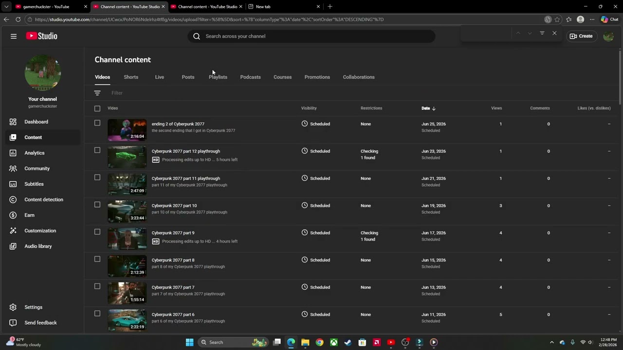Open Steam from the taskbar
Image resolution: width=623 pixels, height=350 pixels.
point(348,342)
